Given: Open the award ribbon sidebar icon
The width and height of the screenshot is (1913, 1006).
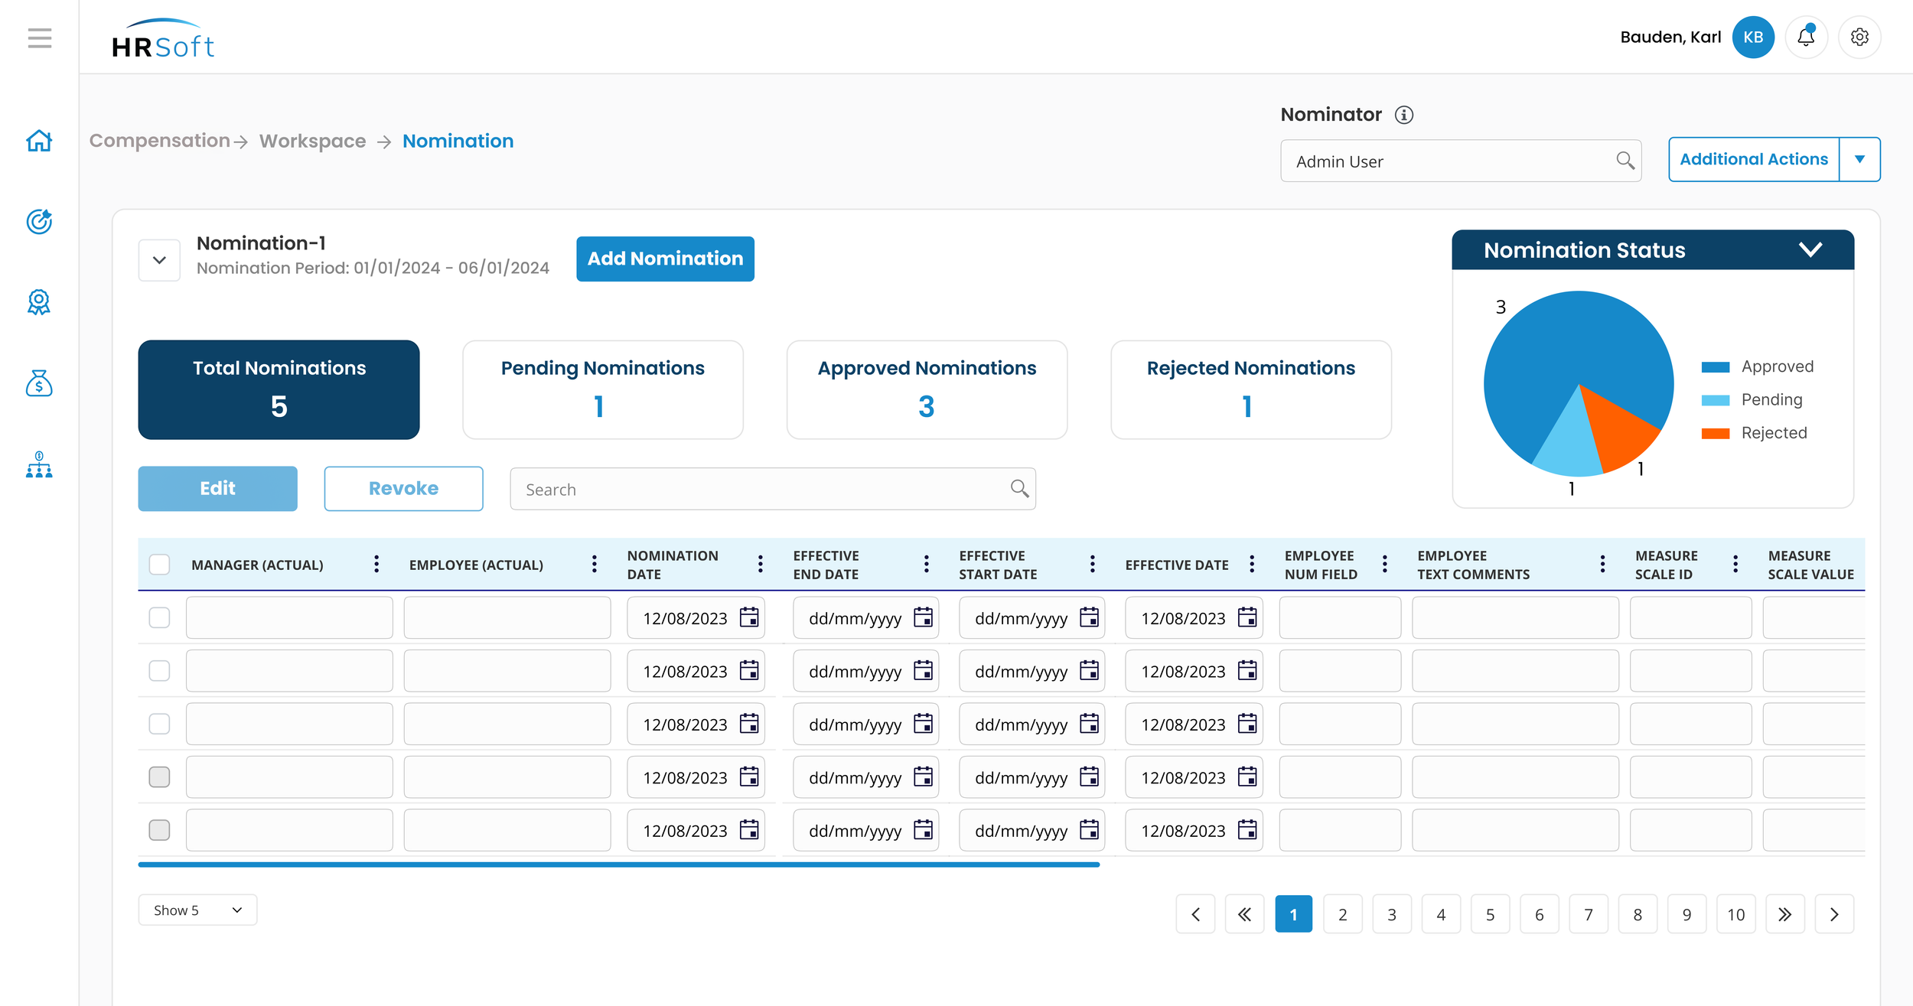Looking at the screenshot, I should point(39,302).
